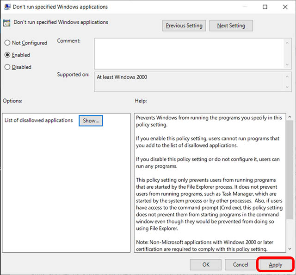
Task: Apply the policy setting
Action: 276,264
